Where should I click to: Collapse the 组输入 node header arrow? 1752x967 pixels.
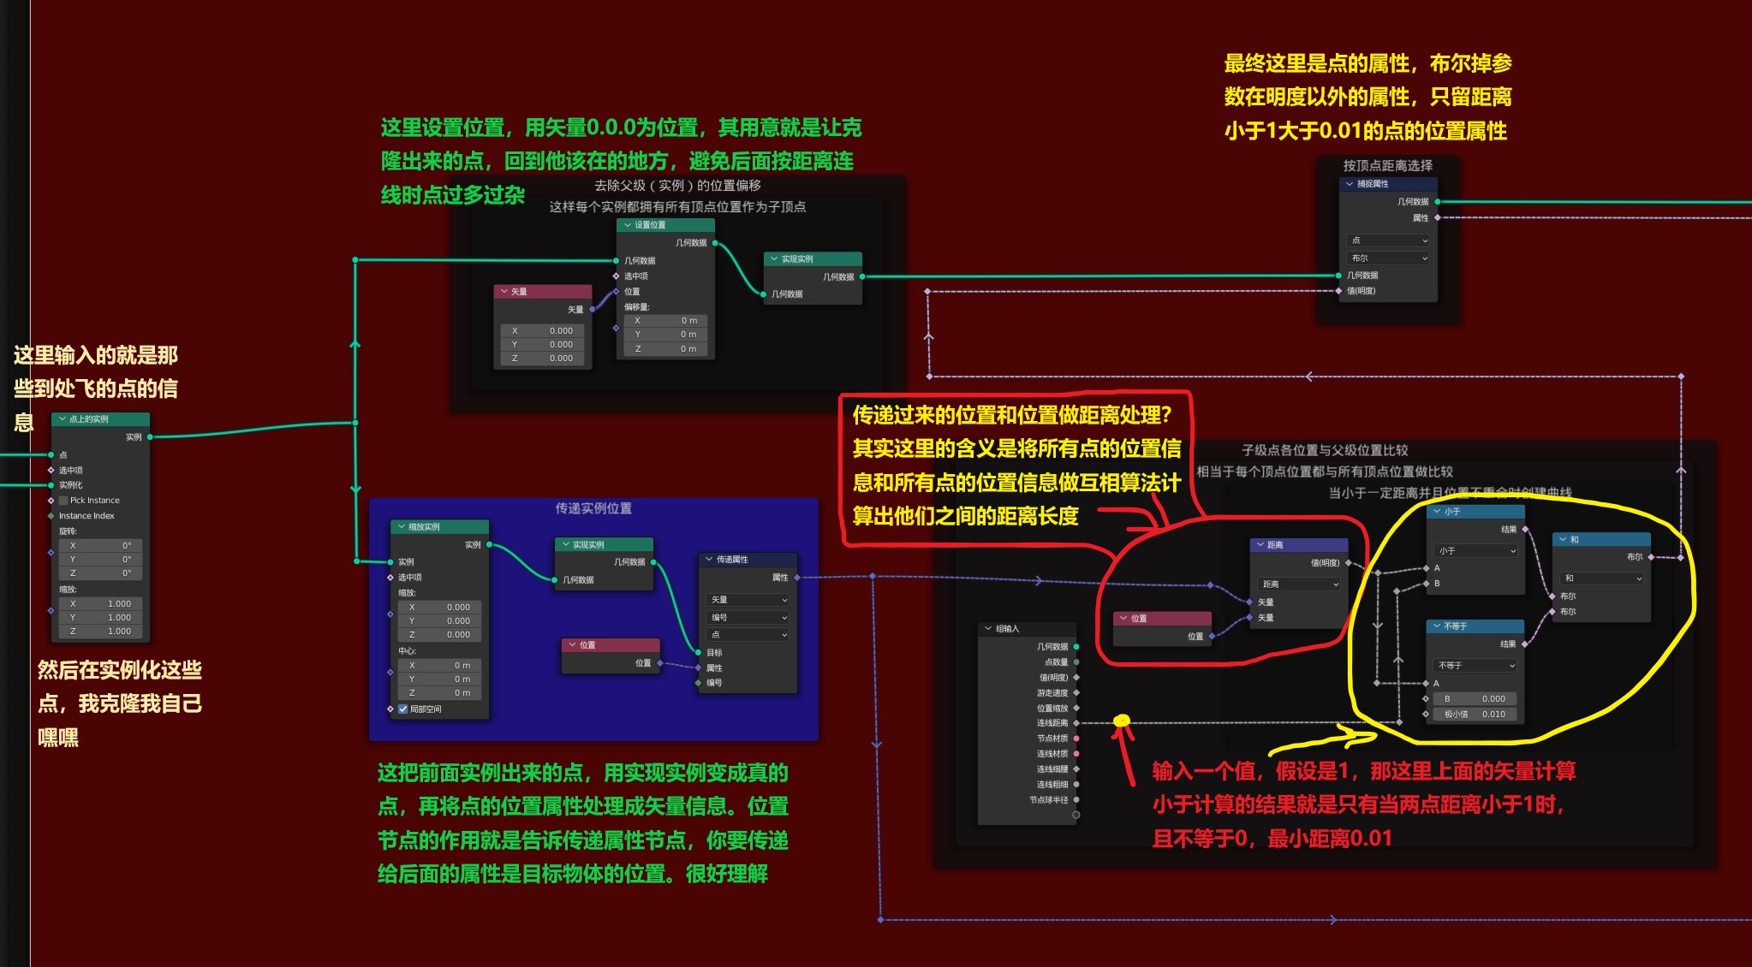988,629
